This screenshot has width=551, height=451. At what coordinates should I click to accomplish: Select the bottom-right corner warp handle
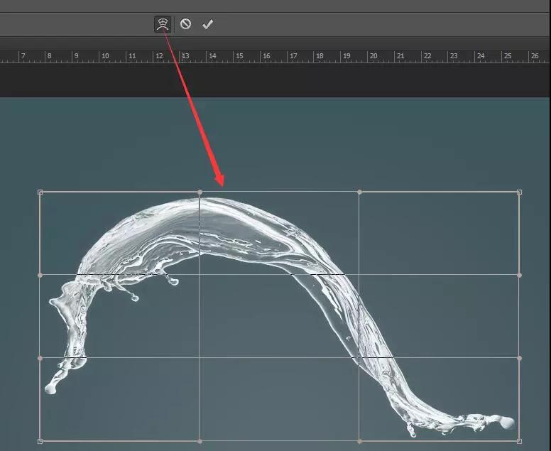point(519,441)
